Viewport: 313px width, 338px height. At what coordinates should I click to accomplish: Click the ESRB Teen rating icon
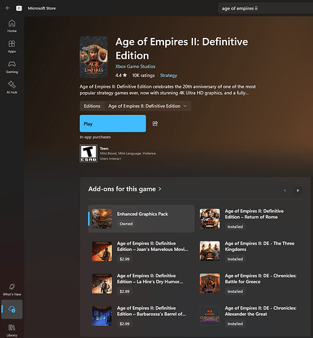point(89,153)
